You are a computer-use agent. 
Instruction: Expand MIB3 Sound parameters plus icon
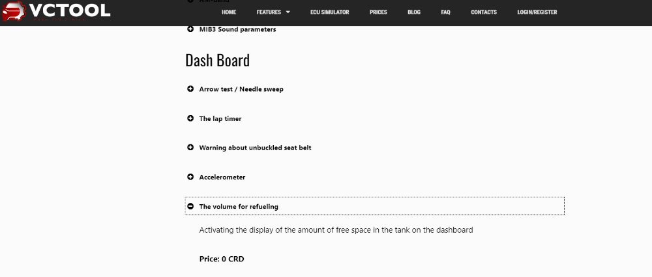tap(190, 29)
